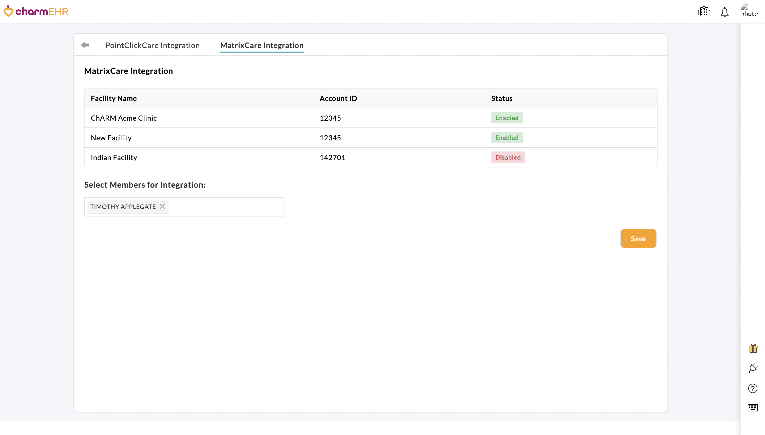Image resolution: width=765 pixels, height=435 pixels.
Task: Open the gift/what's new icon
Action: 753,348
